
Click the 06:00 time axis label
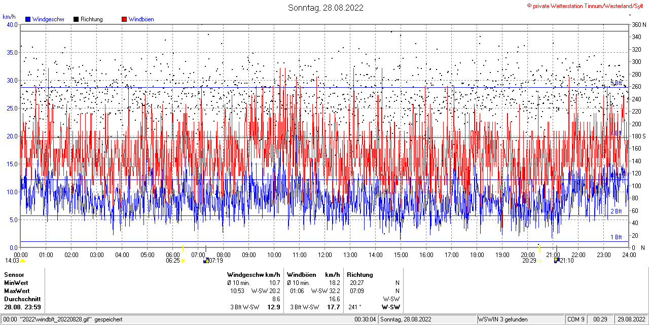point(173,255)
